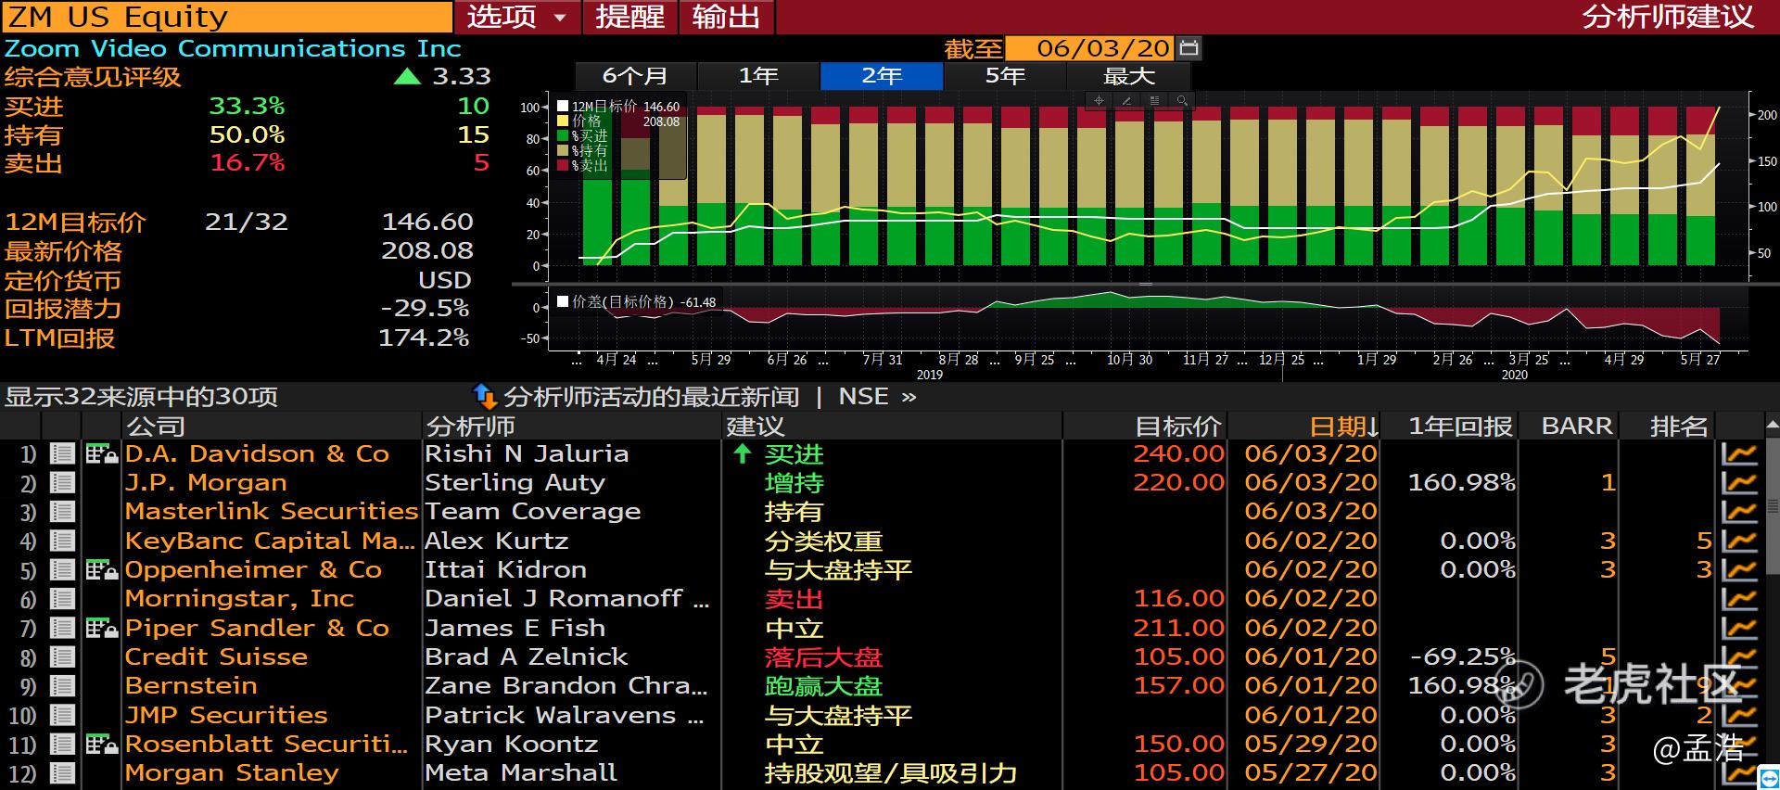Open the chart data table view
The width and height of the screenshot is (1780, 790).
(x=1154, y=100)
